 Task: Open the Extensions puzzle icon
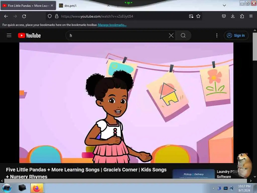(x=242, y=16)
